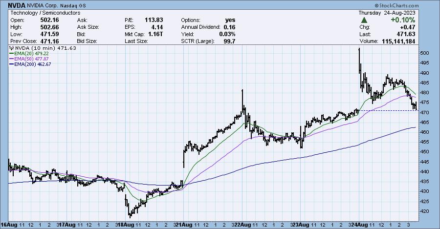Click the NVDA (10 min) legend entry

point(43,48)
